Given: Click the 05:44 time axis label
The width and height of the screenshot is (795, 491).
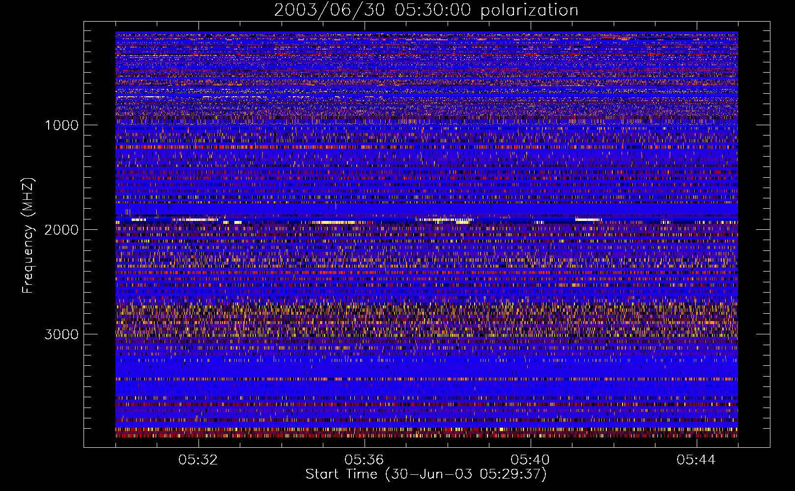Looking at the screenshot, I should click(696, 460).
